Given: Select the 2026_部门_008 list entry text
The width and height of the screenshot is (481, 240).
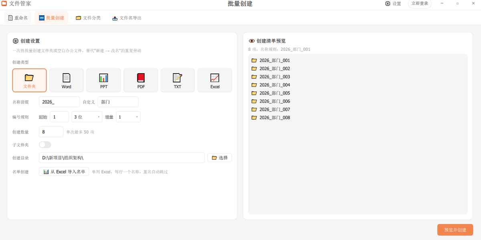Looking at the screenshot, I should 275,118.
